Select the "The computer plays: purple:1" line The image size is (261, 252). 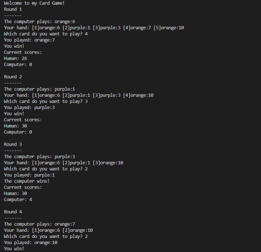(x=39, y=89)
